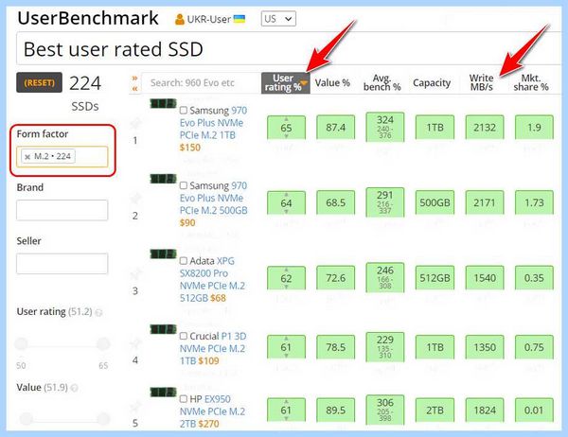Image resolution: width=568 pixels, height=437 pixels.
Task: Click the avg bench cell showing 324
Action: pos(385,127)
